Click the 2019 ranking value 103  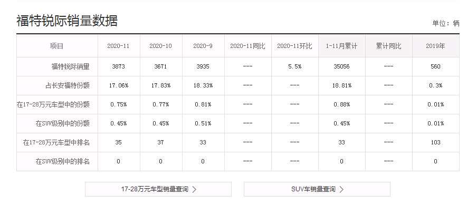point(435,142)
